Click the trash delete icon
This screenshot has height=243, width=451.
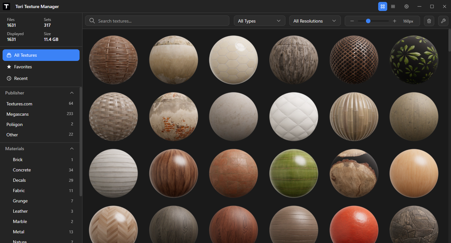pos(429,21)
